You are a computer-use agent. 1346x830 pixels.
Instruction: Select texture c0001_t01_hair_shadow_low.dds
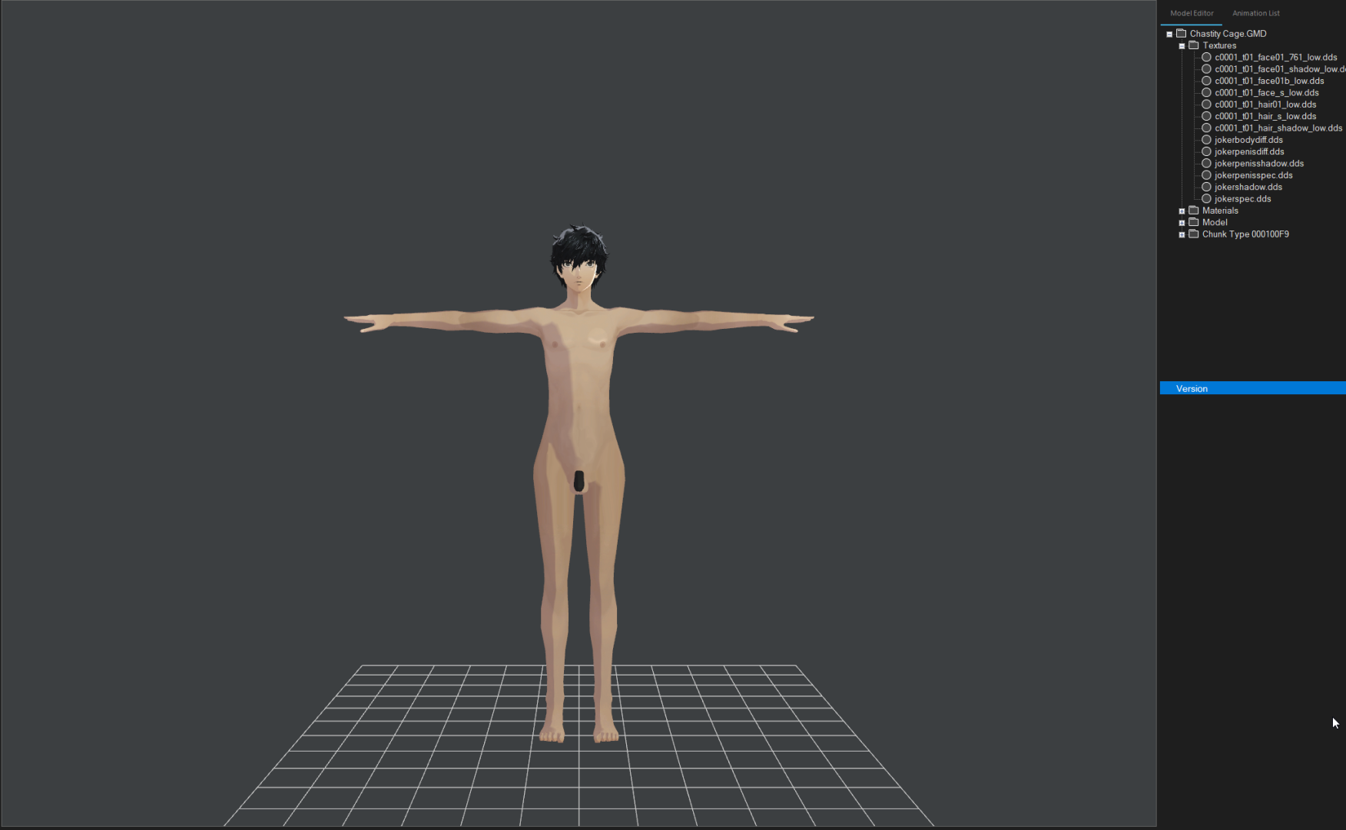[1278, 128]
